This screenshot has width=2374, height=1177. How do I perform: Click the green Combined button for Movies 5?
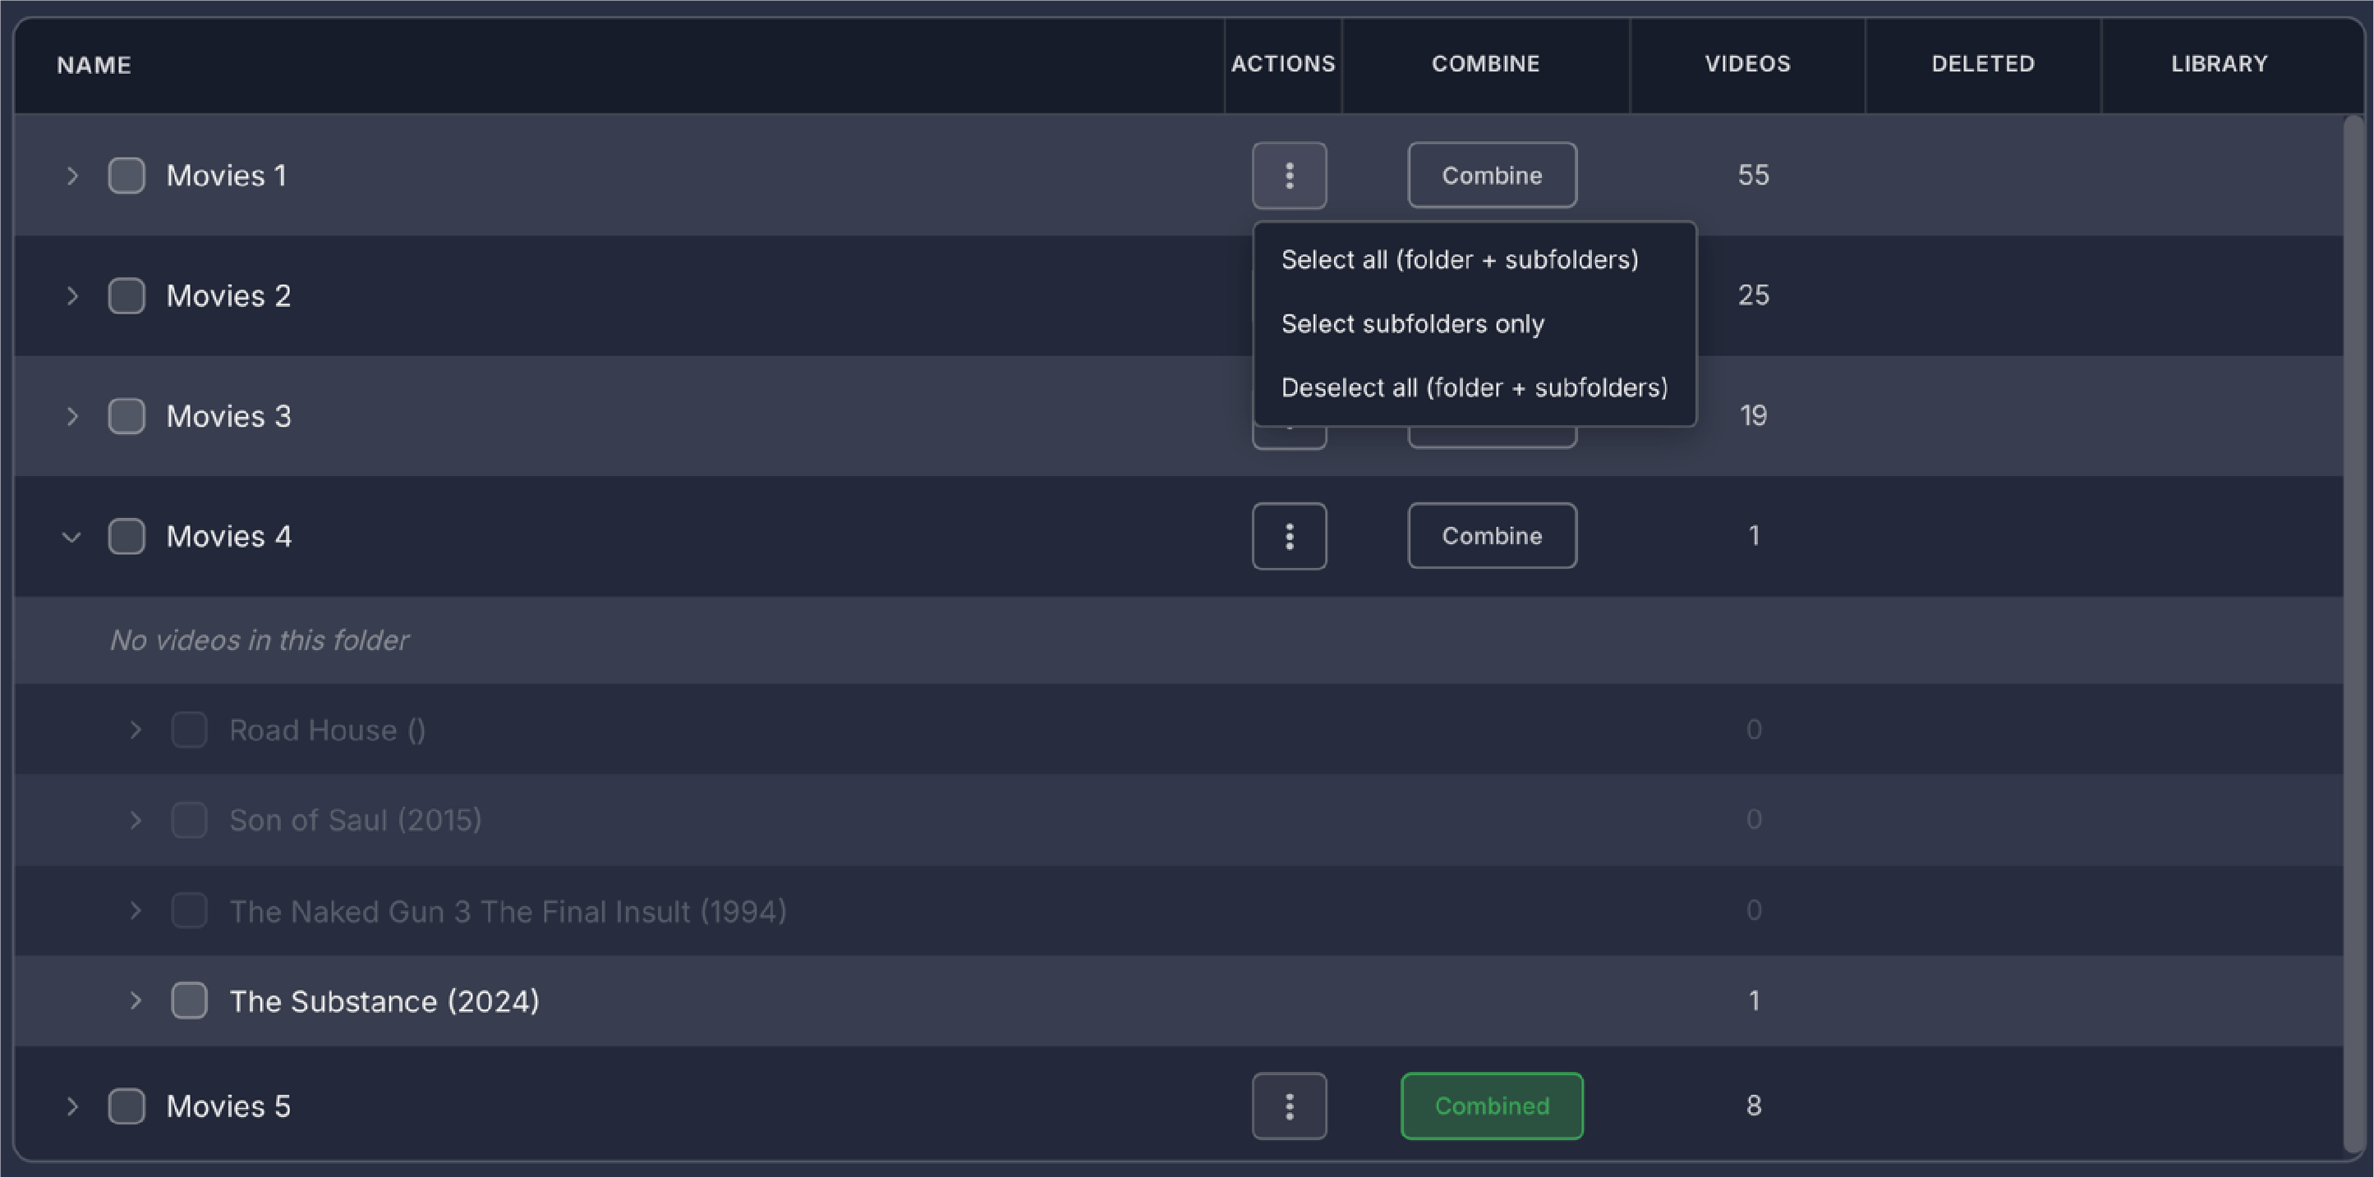(x=1491, y=1106)
